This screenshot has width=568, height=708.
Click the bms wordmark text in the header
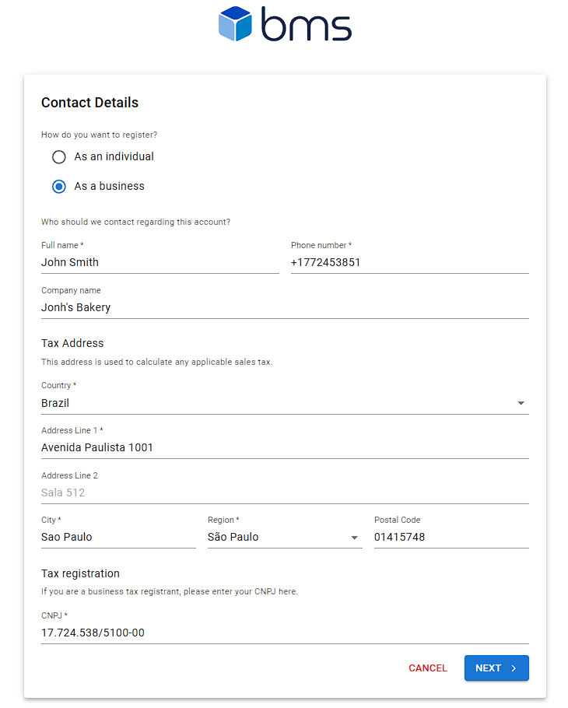tap(306, 24)
